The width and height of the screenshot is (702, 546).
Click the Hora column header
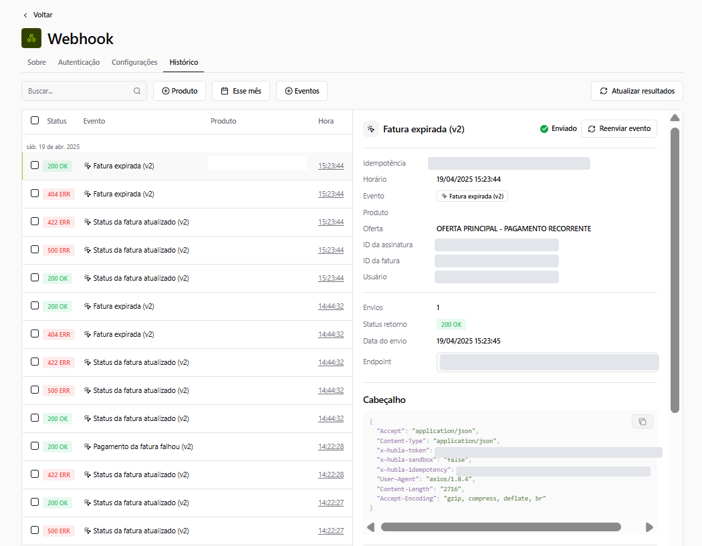click(x=326, y=121)
